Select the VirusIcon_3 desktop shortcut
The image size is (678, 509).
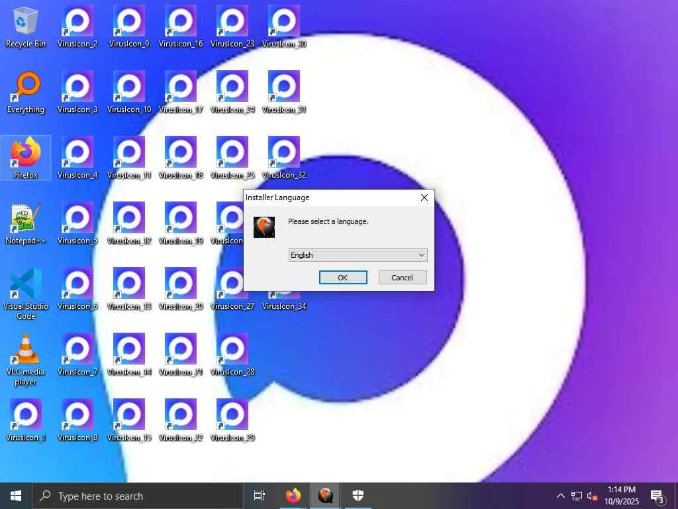click(77, 93)
